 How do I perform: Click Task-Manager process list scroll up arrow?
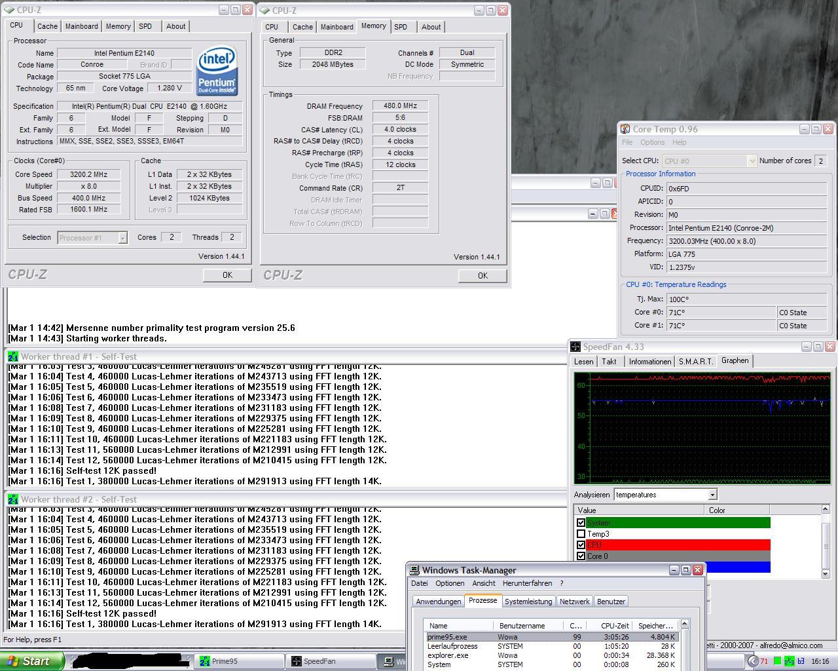685,624
